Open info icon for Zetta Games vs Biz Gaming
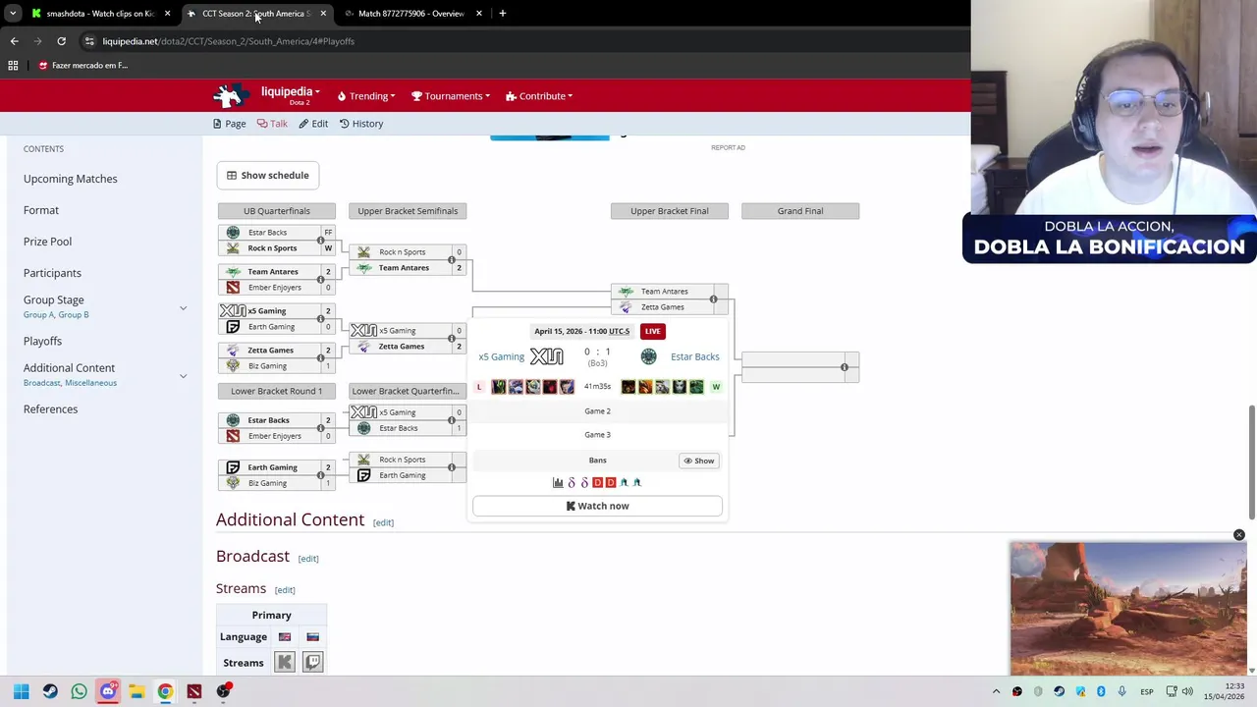 320,358
